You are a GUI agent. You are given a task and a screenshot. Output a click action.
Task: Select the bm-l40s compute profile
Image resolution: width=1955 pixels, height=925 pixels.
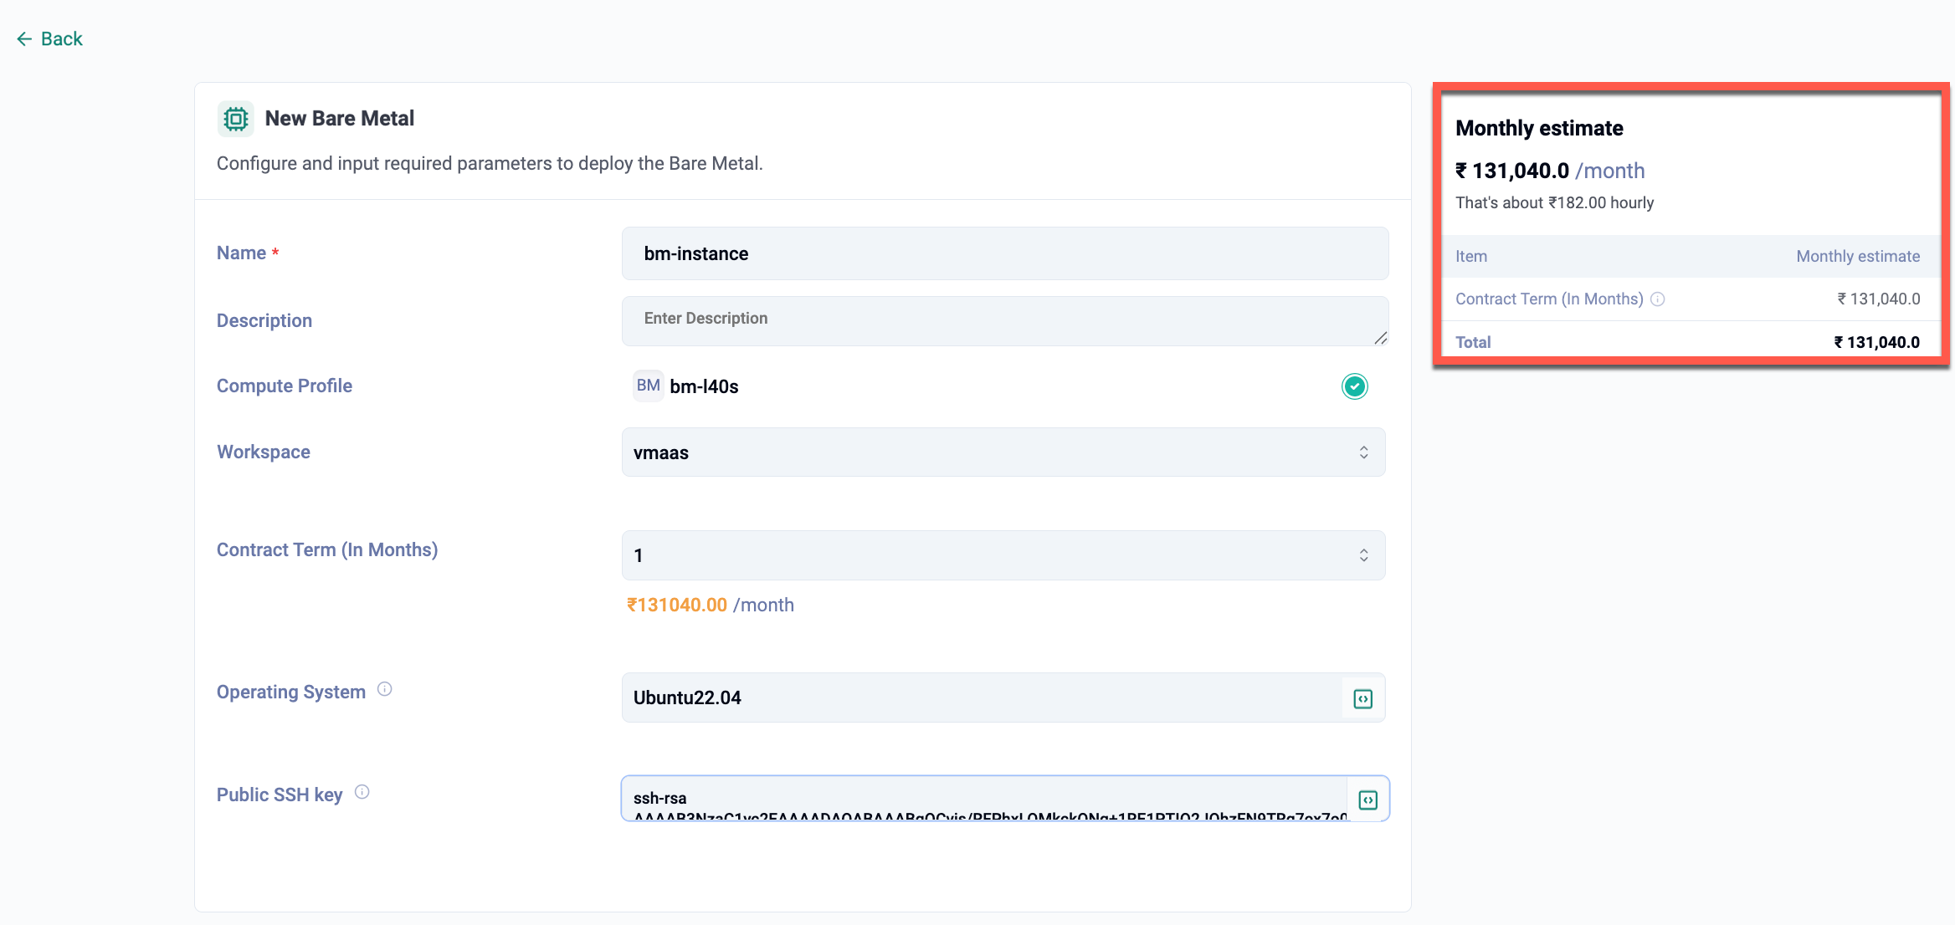[705, 386]
